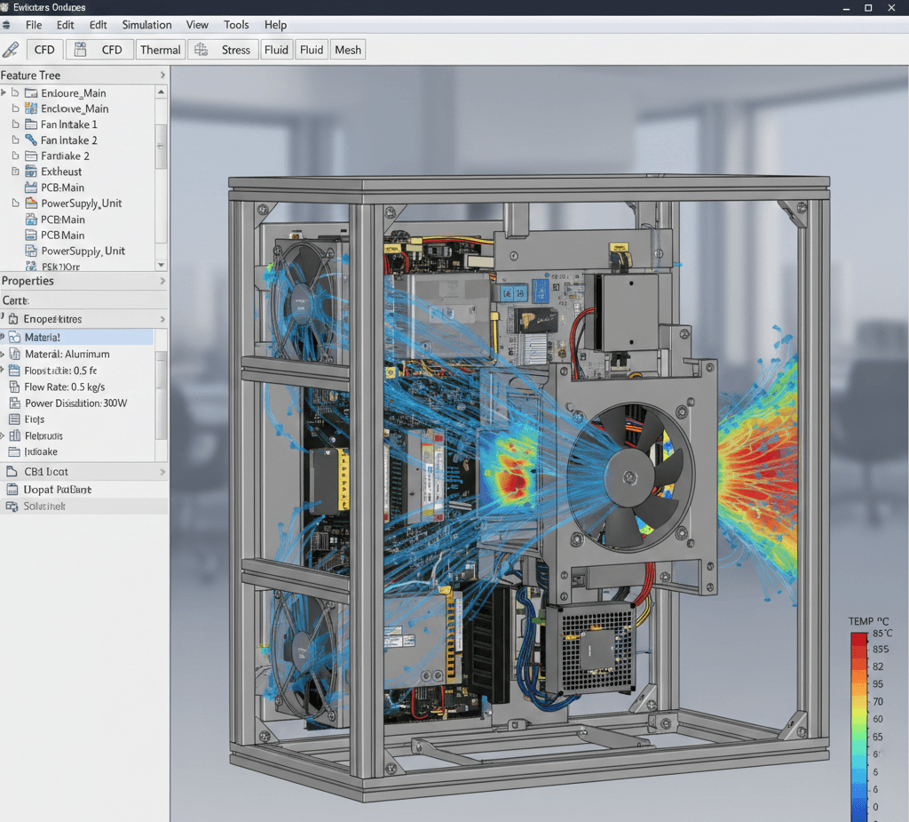Select the highlighted Material row in Properties

(x=80, y=337)
